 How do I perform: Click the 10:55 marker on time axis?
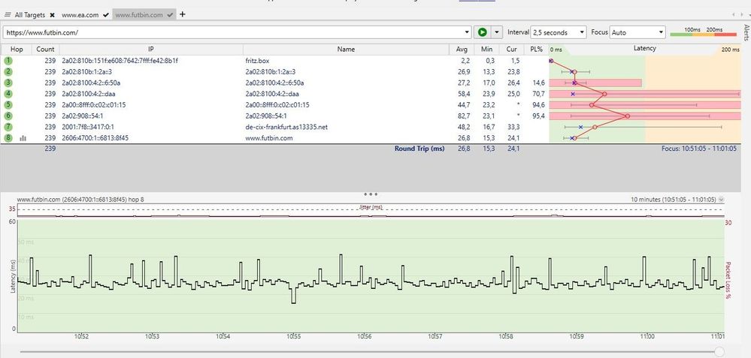(x=294, y=336)
